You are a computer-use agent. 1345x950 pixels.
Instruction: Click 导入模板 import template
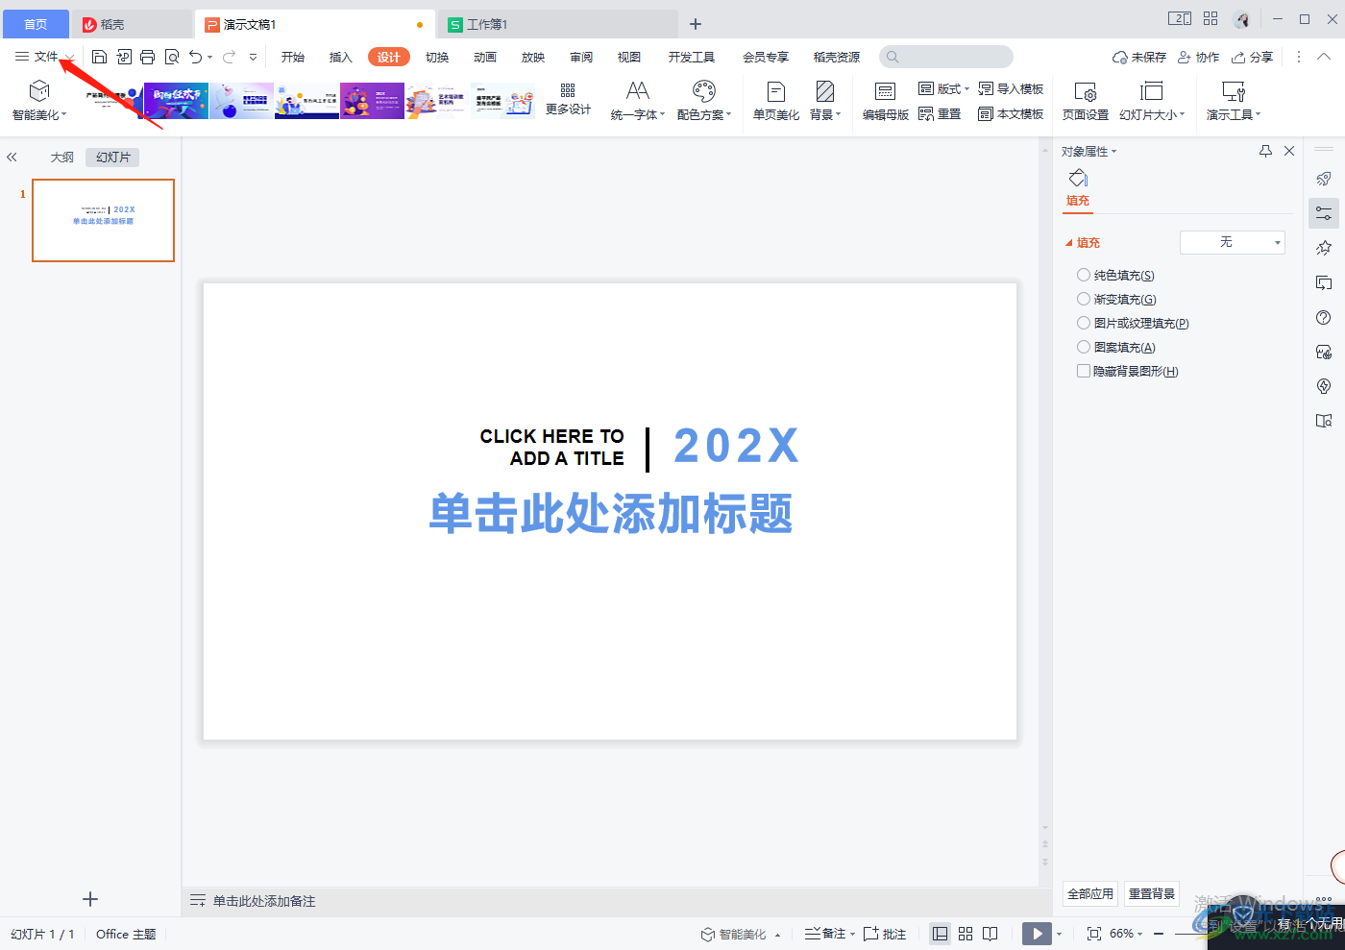tap(1011, 88)
